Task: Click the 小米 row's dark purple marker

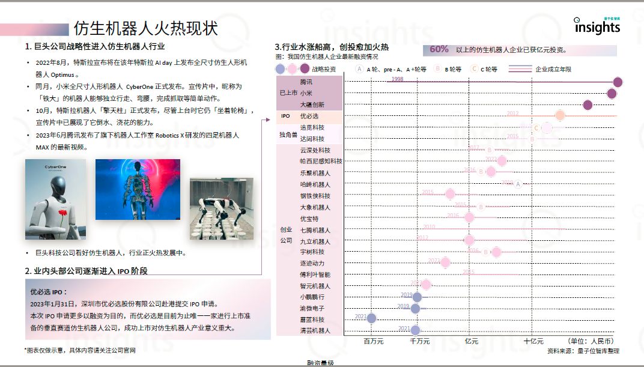Action: 612,94
